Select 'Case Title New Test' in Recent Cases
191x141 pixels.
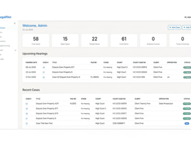tap(44, 123)
